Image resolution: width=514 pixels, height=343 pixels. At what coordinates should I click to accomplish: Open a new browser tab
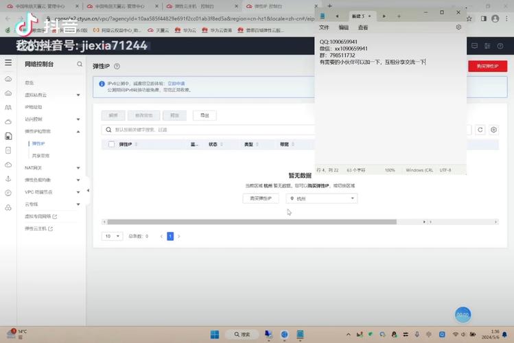pyautogui.click(x=330, y=6)
